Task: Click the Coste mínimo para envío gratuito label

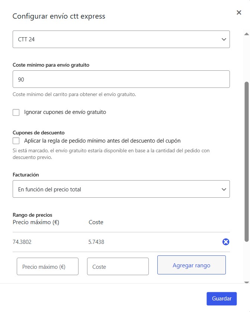Action: [51, 65]
